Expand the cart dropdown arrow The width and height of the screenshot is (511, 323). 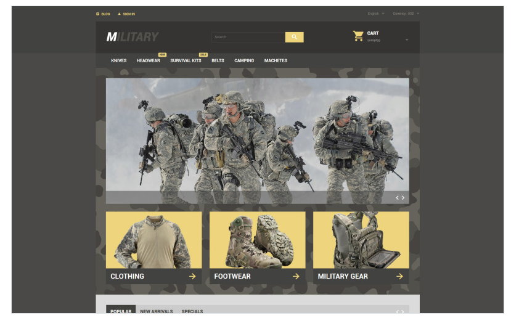(406, 40)
